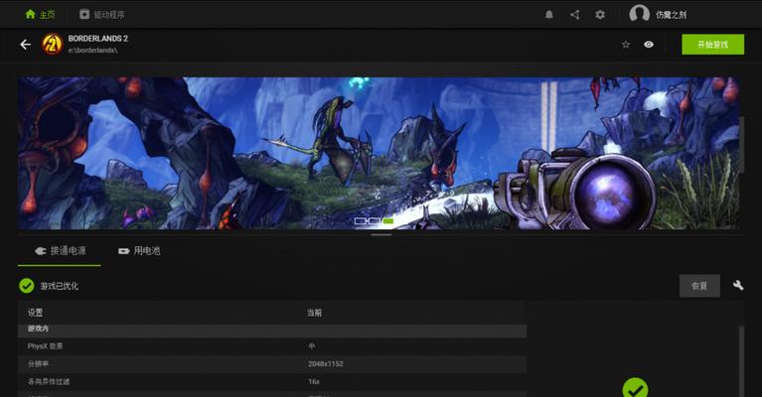Click the 游戏内 section row
The width and height of the screenshot is (762, 397).
[x=272, y=330]
